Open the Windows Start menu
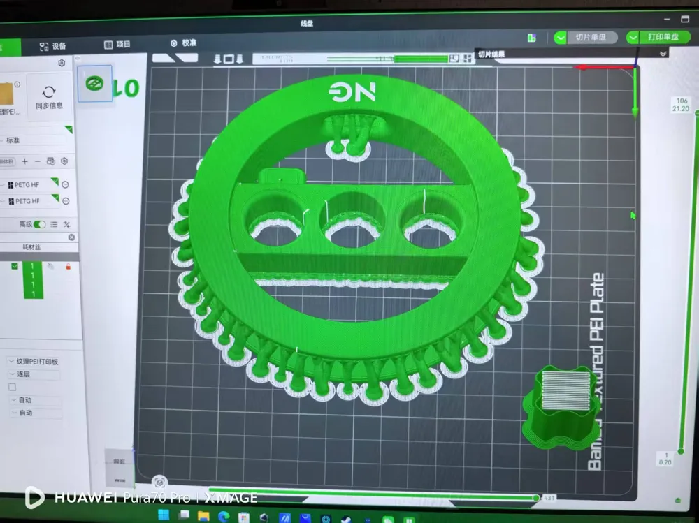This screenshot has height=523, width=699. (164, 515)
